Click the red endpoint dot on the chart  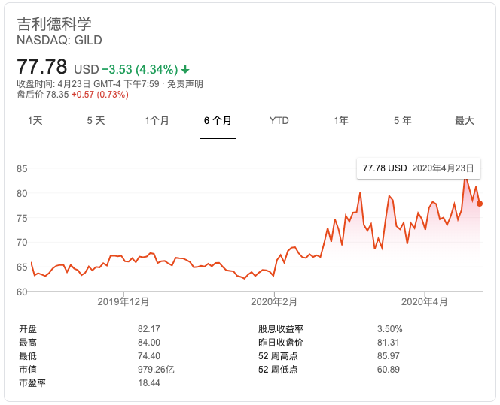coord(480,204)
